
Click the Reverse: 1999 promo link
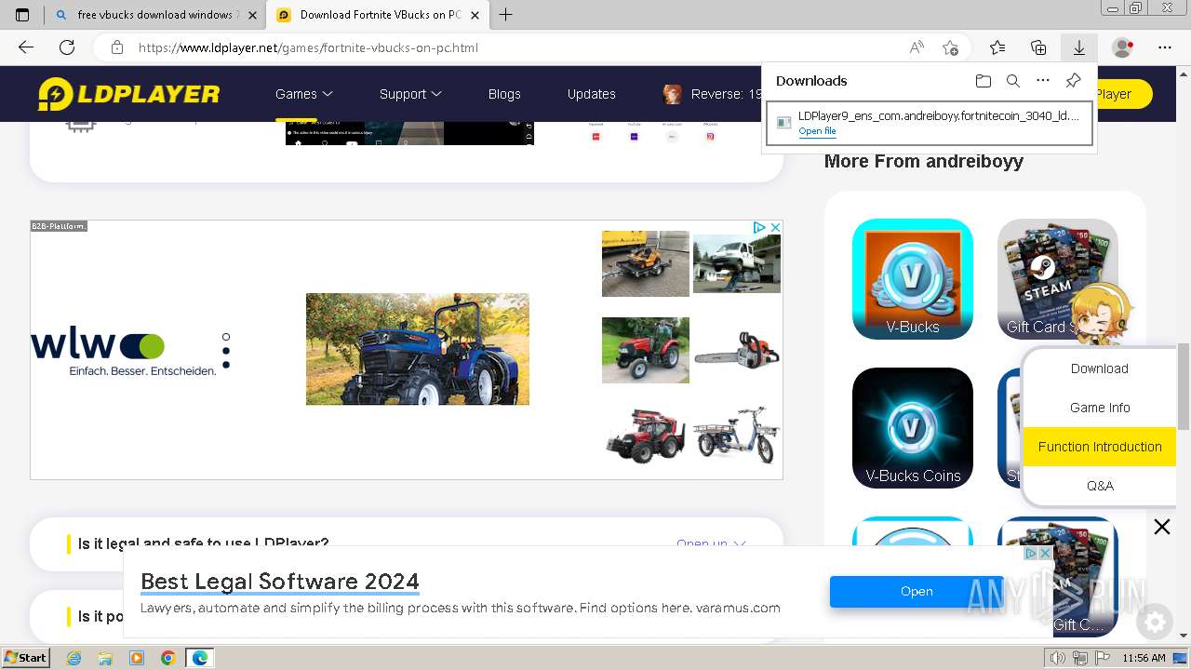(714, 94)
